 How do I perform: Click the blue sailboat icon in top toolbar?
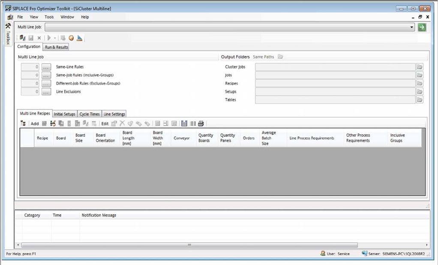pos(79,38)
